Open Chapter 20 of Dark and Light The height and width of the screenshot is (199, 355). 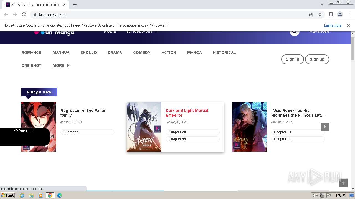click(x=192, y=132)
